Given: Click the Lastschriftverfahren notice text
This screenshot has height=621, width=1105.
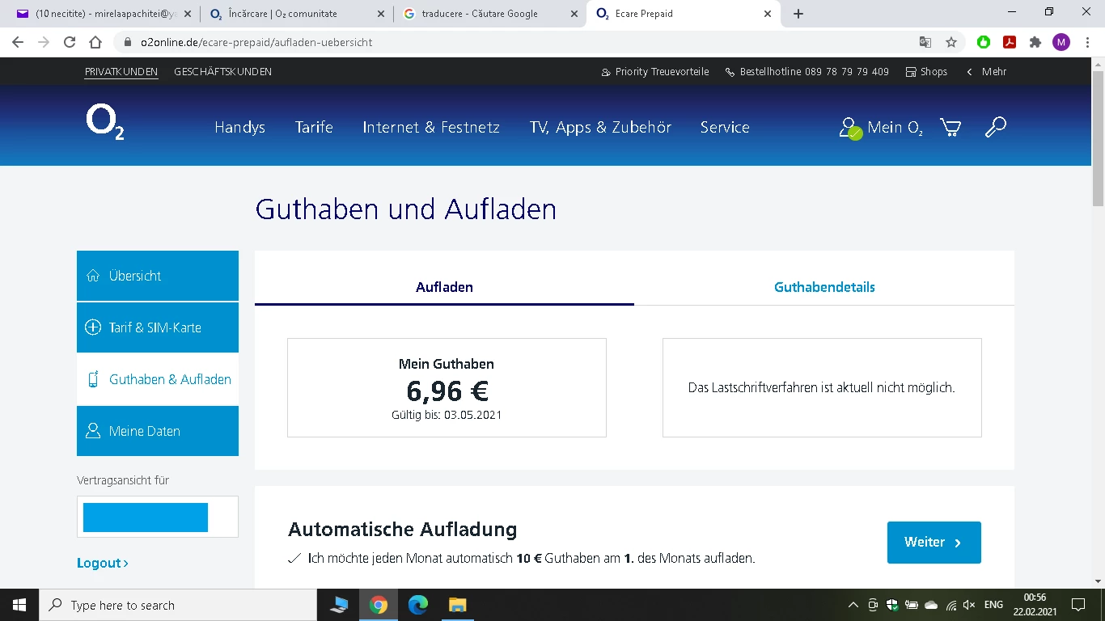Looking at the screenshot, I should (822, 388).
